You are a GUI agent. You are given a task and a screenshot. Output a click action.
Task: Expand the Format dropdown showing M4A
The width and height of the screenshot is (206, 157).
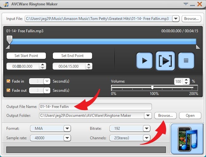67,129
